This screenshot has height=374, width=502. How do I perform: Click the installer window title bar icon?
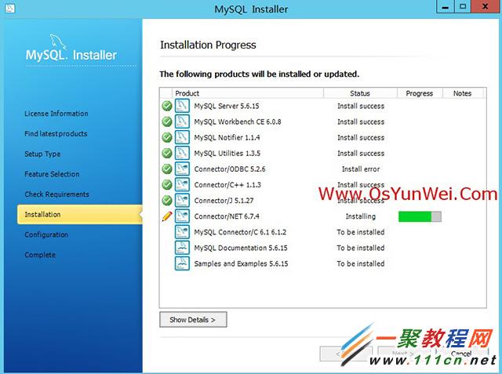click(x=9, y=8)
